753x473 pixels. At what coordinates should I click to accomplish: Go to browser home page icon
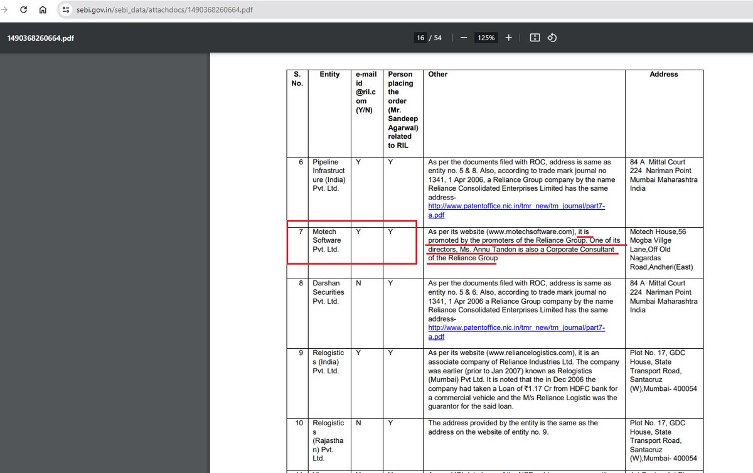click(43, 10)
